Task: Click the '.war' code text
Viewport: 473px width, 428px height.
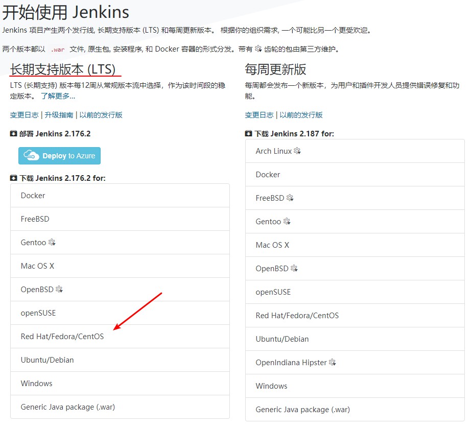Action: click(x=58, y=50)
